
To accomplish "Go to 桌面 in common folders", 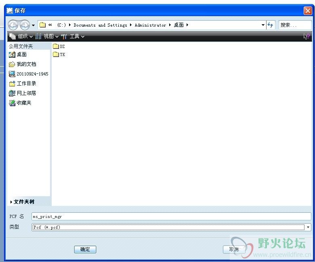I will coord(18,54).
